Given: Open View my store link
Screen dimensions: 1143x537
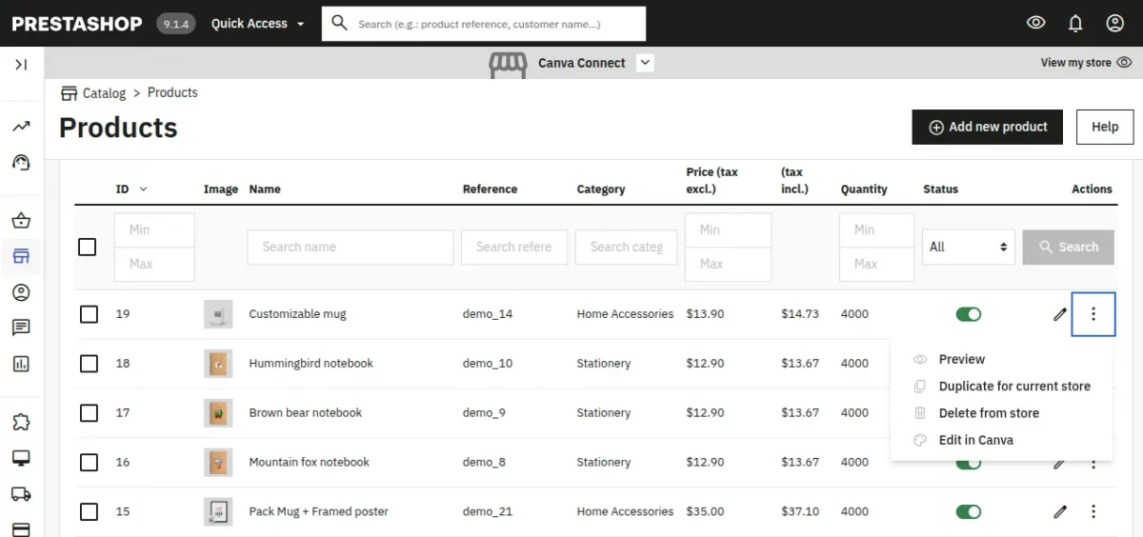Looking at the screenshot, I should tap(1086, 63).
